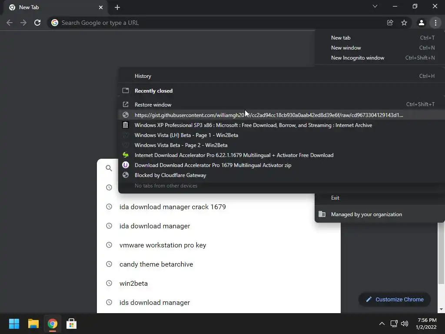Select suggestion vmware workstation pro key
Image resolution: width=445 pixels, height=334 pixels.
[x=219, y=245]
